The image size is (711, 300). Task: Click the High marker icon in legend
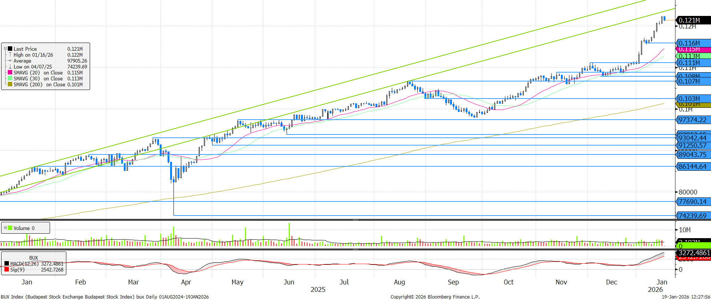pyautogui.click(x=10, y=55)
